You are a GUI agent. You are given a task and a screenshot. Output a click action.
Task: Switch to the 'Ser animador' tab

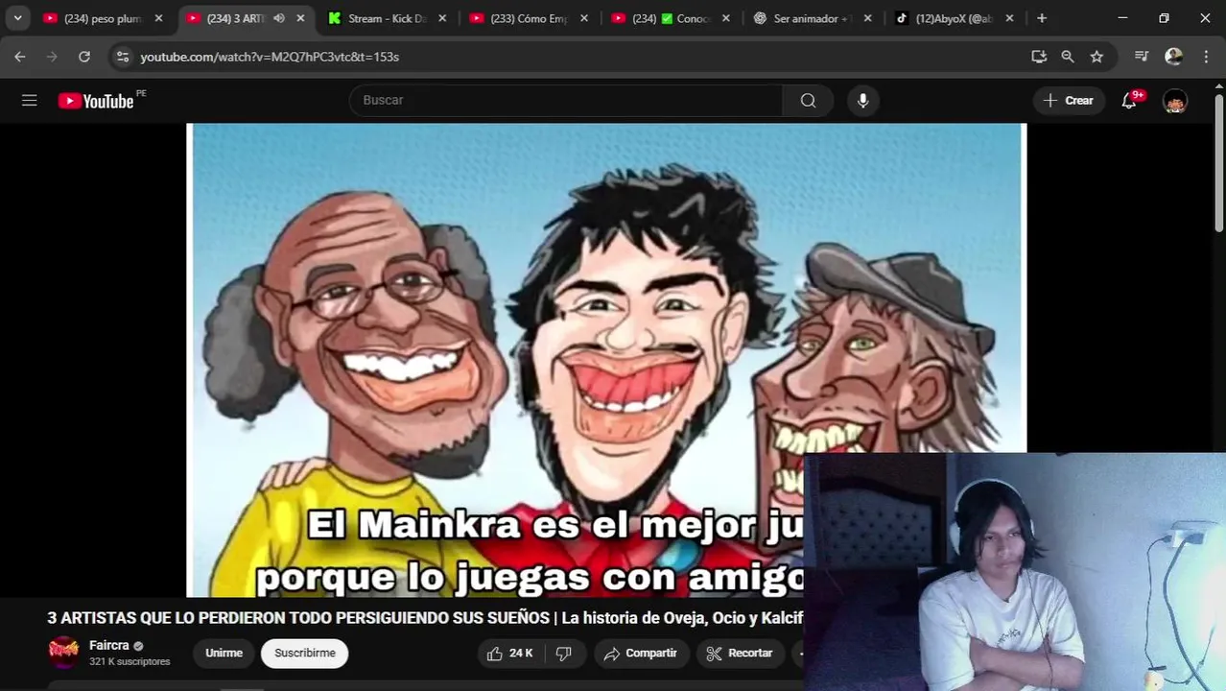pyautogui.click(x=813, y=18)
